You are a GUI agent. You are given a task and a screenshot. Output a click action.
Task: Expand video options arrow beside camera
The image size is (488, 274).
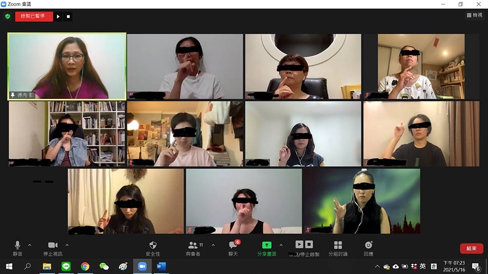(x=67, y=245)
